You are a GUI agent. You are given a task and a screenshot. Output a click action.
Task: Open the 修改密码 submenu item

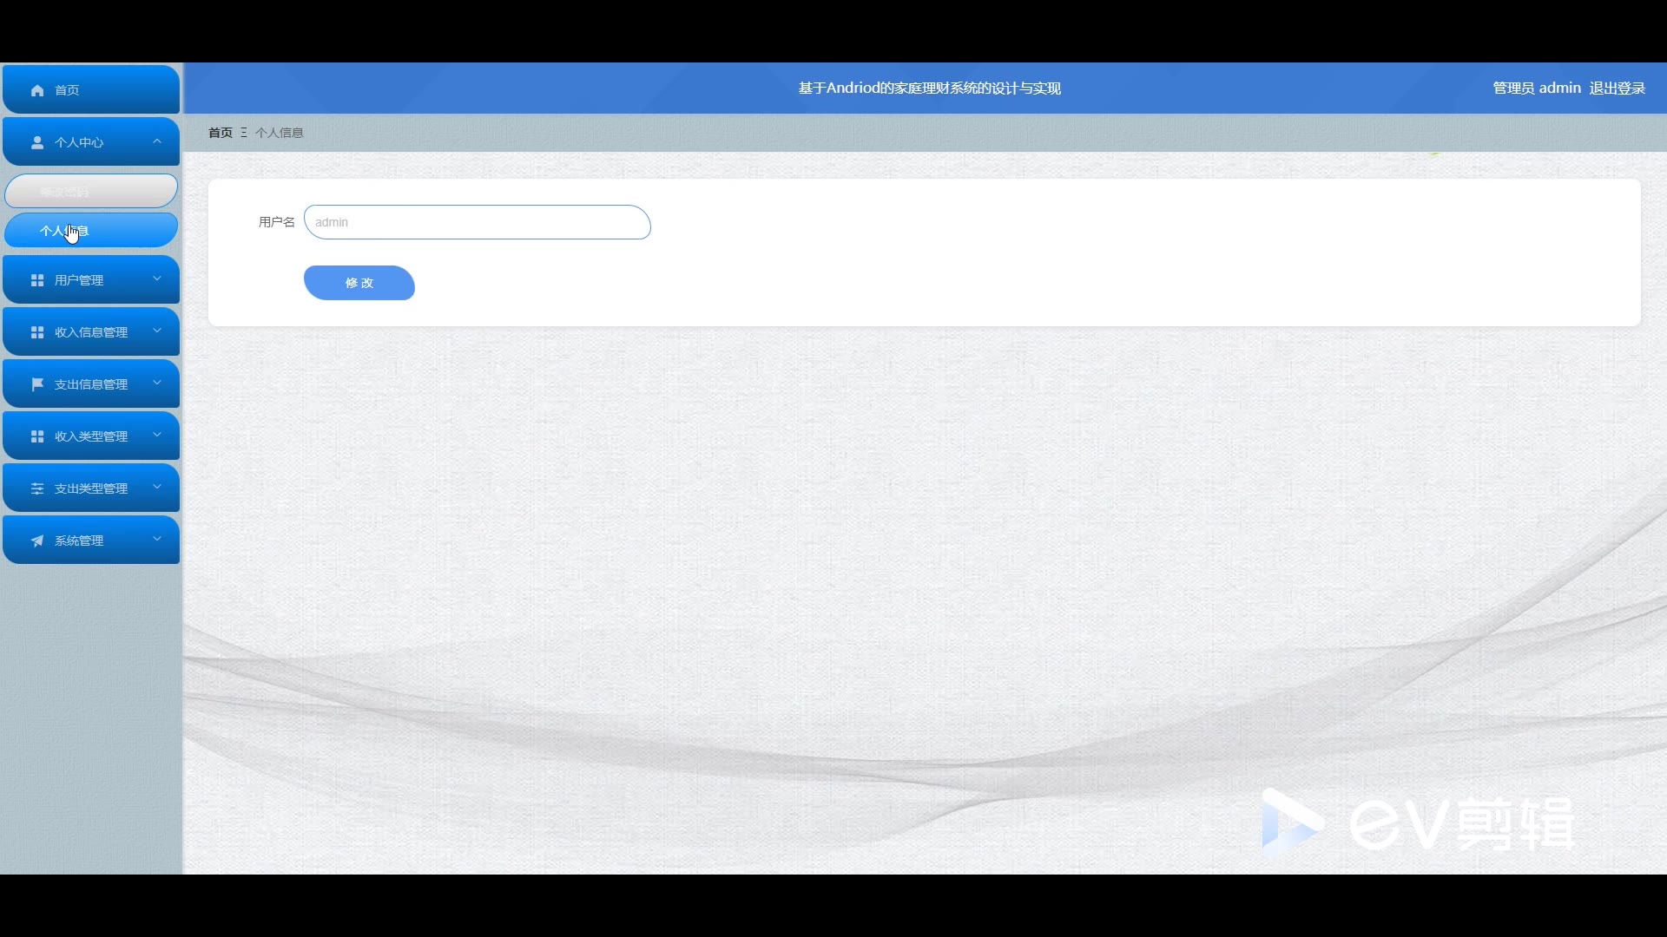click(91, 191)
